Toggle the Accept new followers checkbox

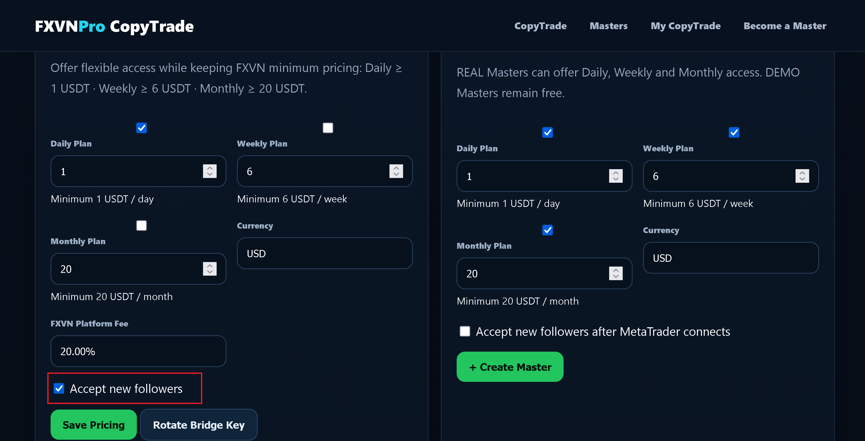tap(59, 389)
